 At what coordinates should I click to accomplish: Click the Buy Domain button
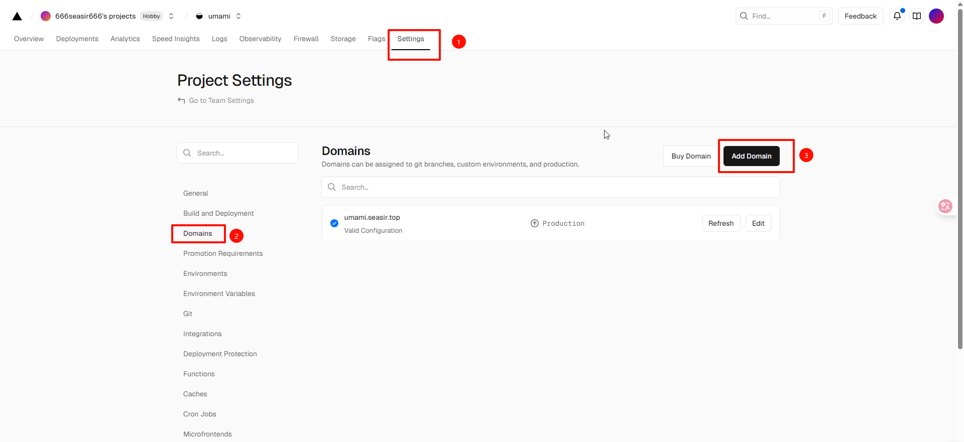691,156
